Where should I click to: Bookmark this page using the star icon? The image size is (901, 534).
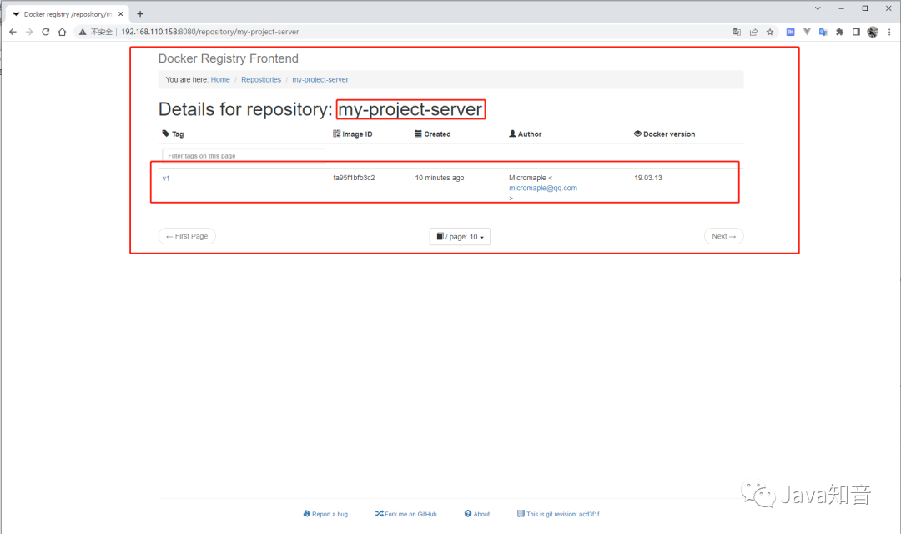pos(771,32)
